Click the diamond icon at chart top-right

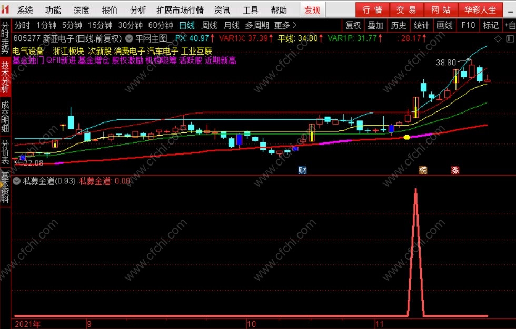(498, 39)
